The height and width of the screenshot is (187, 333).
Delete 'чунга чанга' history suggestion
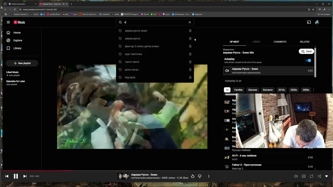[190, 62]
